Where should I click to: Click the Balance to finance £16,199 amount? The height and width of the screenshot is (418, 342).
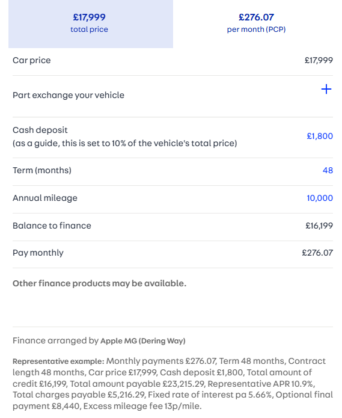[x=319, y=226]
